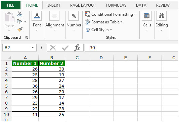Click the Paste clipboard icon

pos(10,17)
